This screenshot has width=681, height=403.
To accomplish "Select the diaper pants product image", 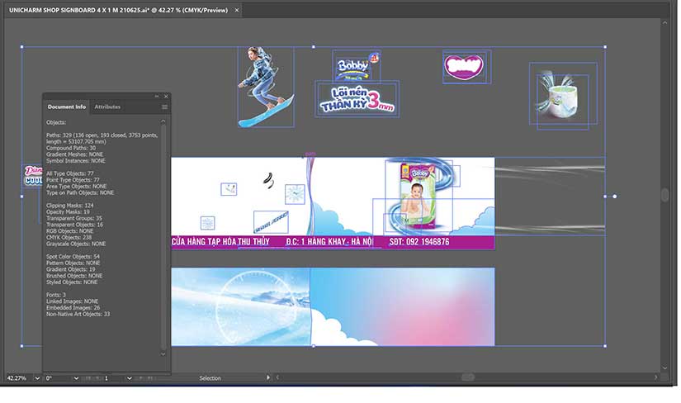I will point(560,98).
